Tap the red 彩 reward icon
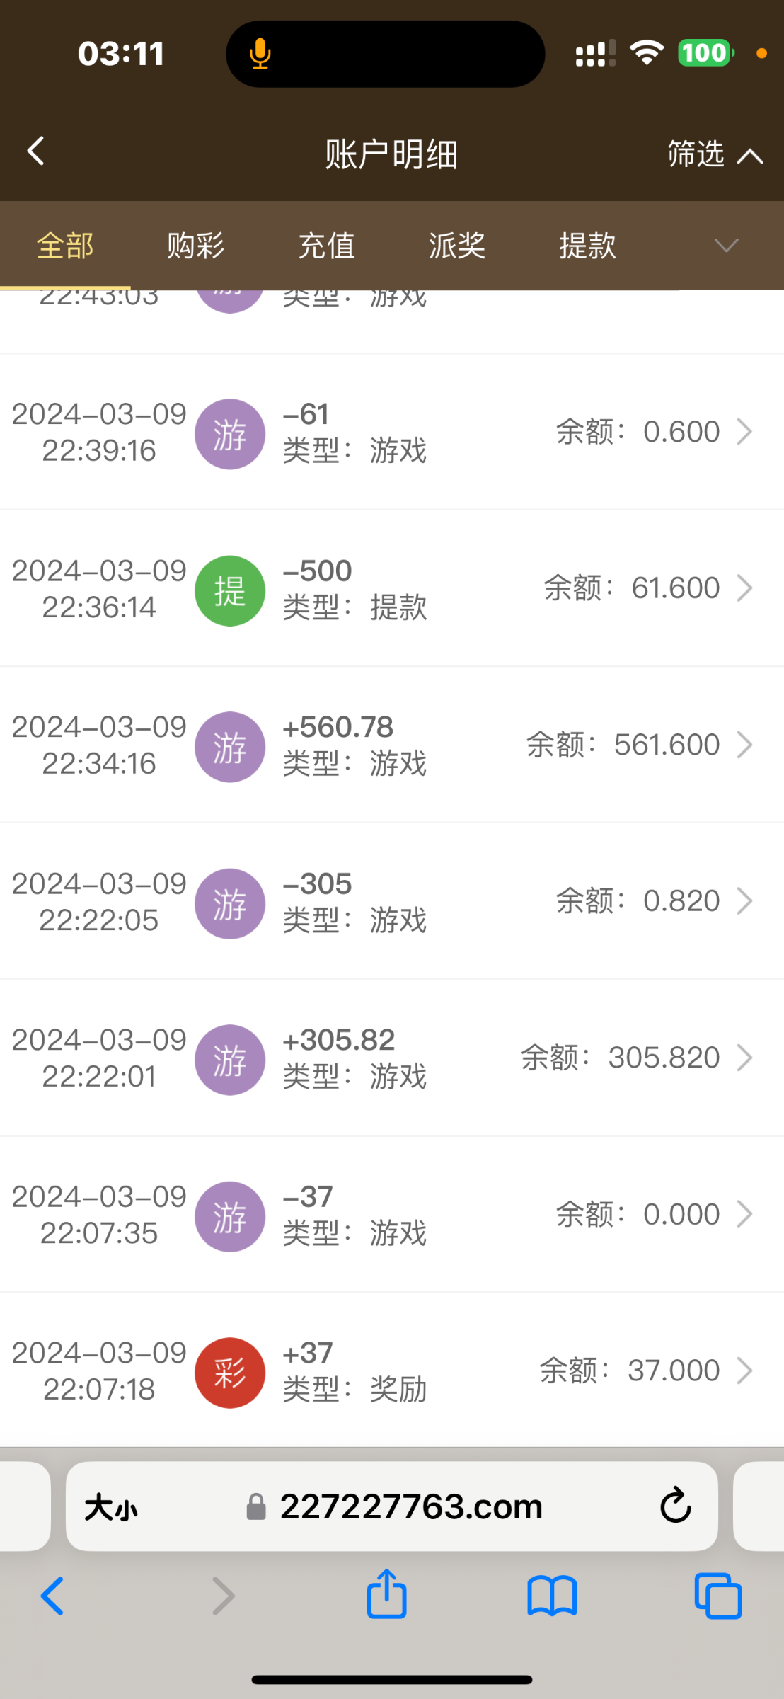The width and height of the screenshot is (784, 1699). (x=230, y=1373)
